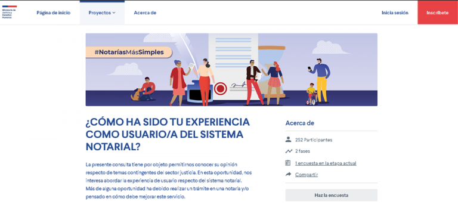Expand the Proyectos dropdown chevron

coord(114,13)
